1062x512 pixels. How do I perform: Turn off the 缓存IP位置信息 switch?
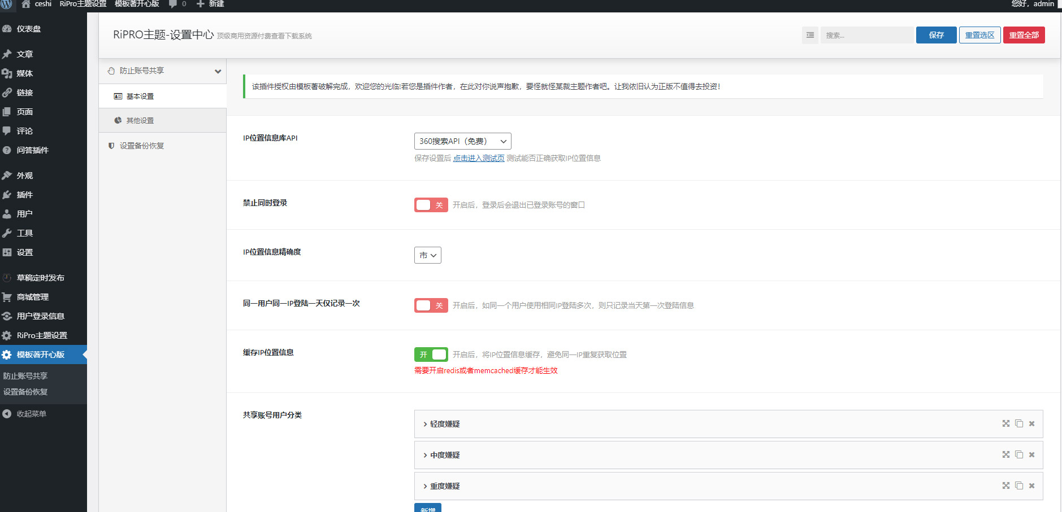(x=431, y=355)
